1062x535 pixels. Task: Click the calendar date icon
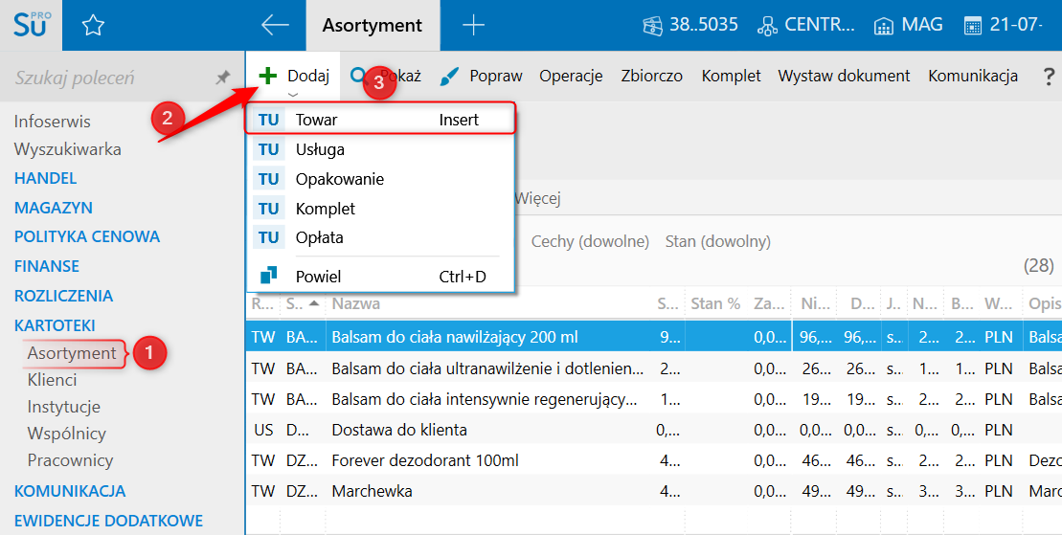pos(973,26)
